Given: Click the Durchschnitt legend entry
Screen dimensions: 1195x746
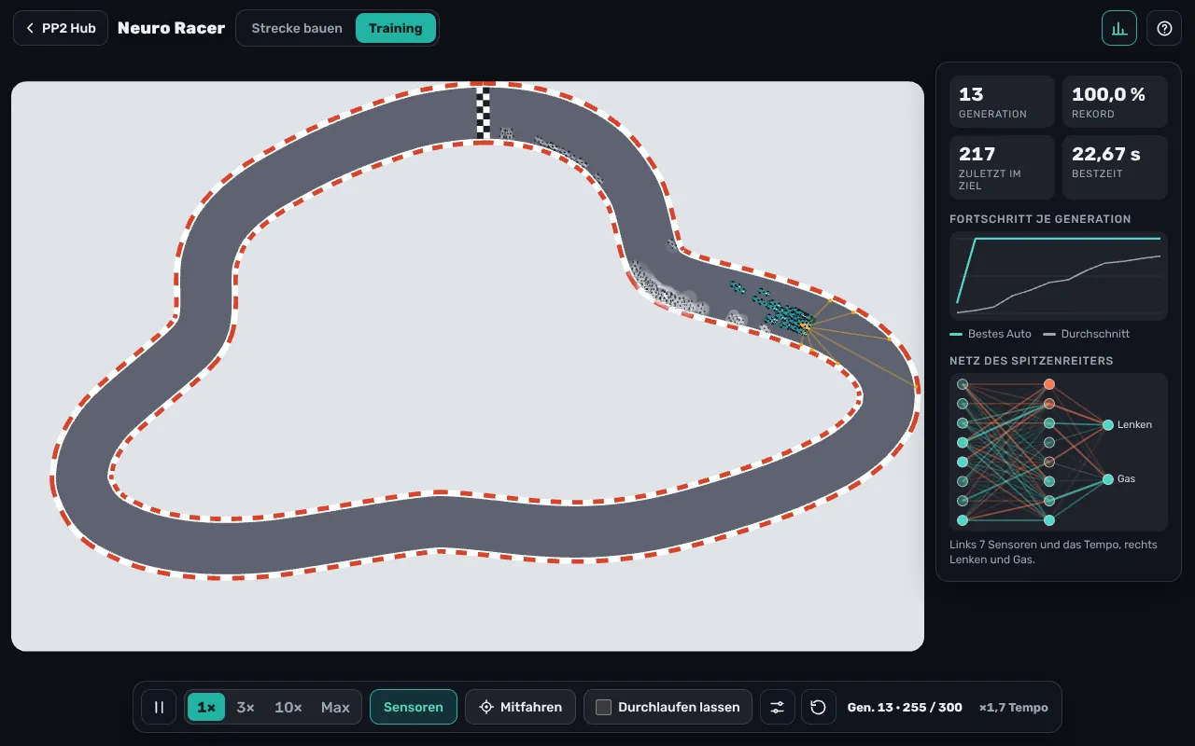Looking at the screenshot, I should click(x=1087, y=333).
